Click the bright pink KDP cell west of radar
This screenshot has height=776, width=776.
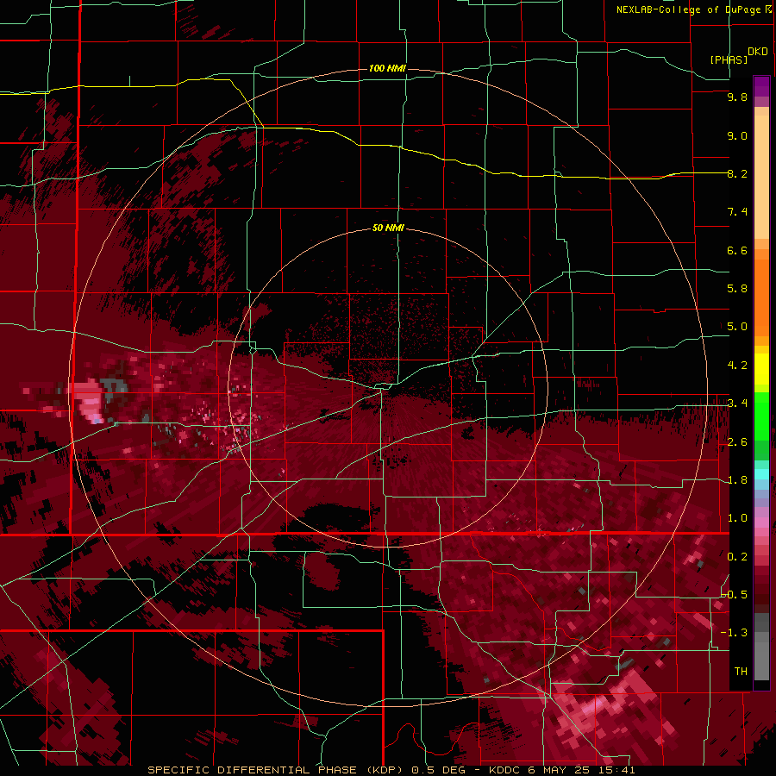(x=90, y=400)
